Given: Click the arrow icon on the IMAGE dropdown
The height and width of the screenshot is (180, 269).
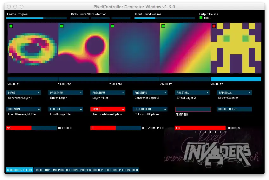Looking at the screenshot, I should coord(39,93).
